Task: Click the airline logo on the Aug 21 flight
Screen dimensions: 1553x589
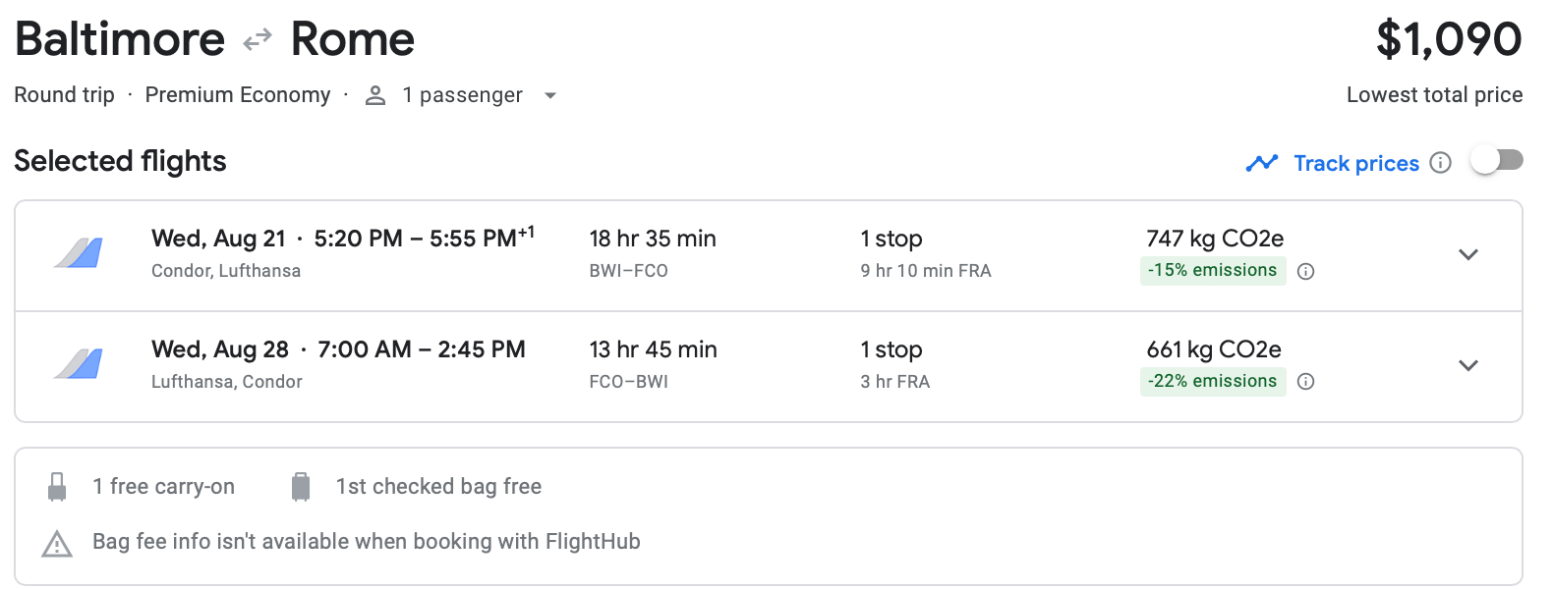Action: [77, 254]
